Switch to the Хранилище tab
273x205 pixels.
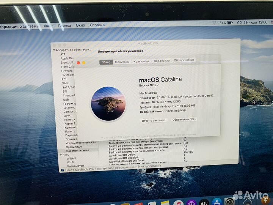click(x=141, y=61)
